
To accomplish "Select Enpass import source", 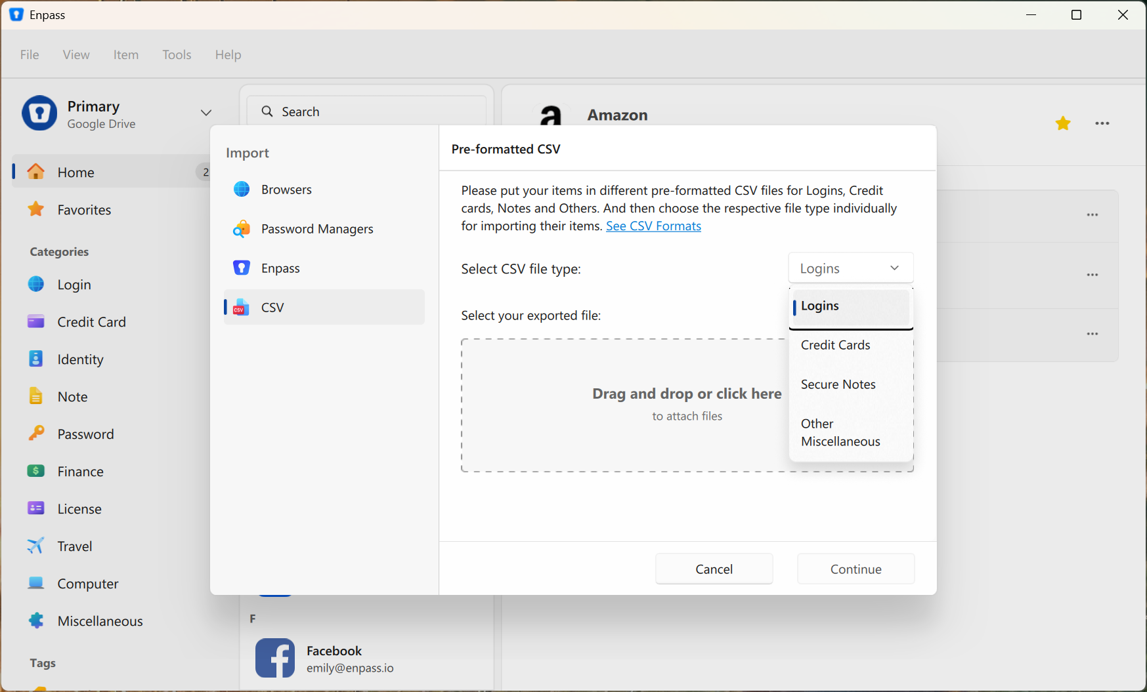I will (x=324, y=268).
